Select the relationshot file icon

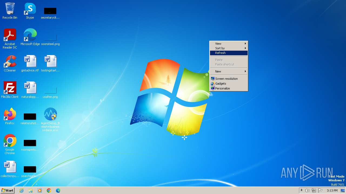pyautogui.click(x=30, y=119)
